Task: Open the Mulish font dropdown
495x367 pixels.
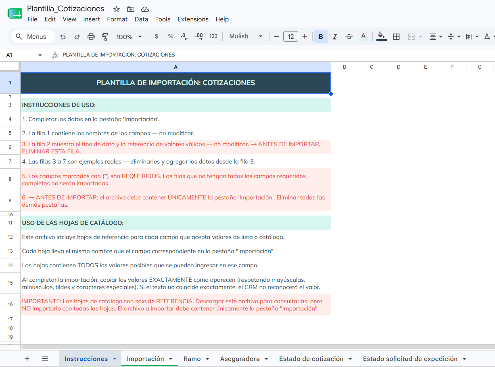Action: click(246, 36)
